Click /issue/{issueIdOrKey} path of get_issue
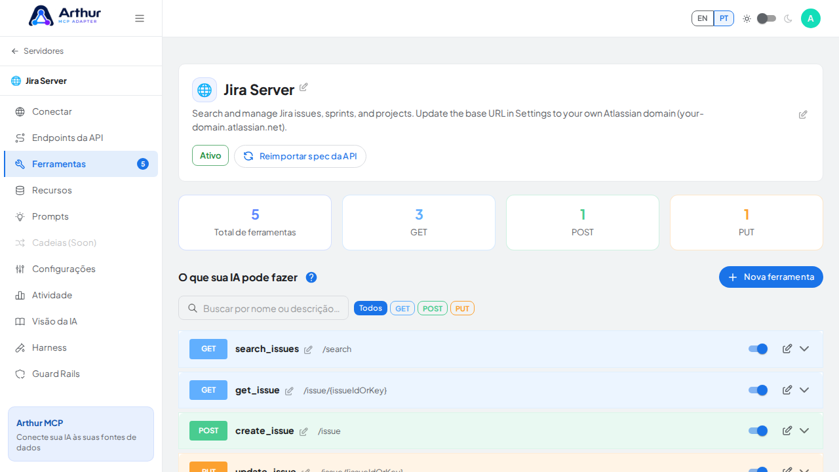The height and width of the screenshot is (472, 839). tap(345, 390)
